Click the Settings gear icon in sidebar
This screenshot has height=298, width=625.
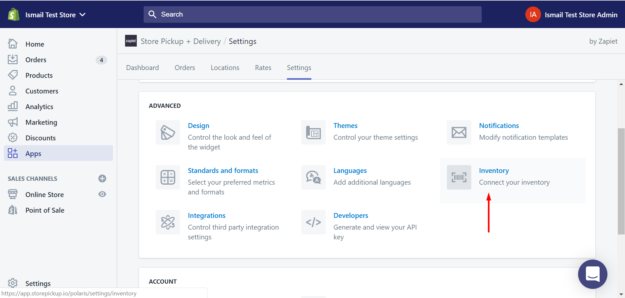click(13, 283)
